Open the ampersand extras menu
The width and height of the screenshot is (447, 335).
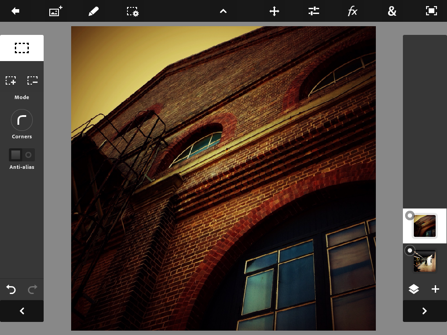coord(392,11)
